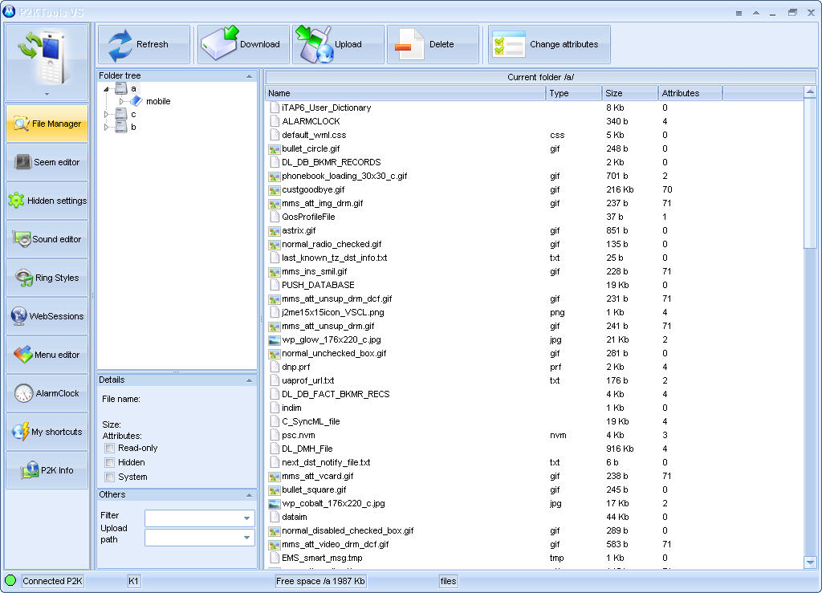This screenshot has height=593, width=822.
Task: Select the custgoodbye.gif file
Action: 313,189
